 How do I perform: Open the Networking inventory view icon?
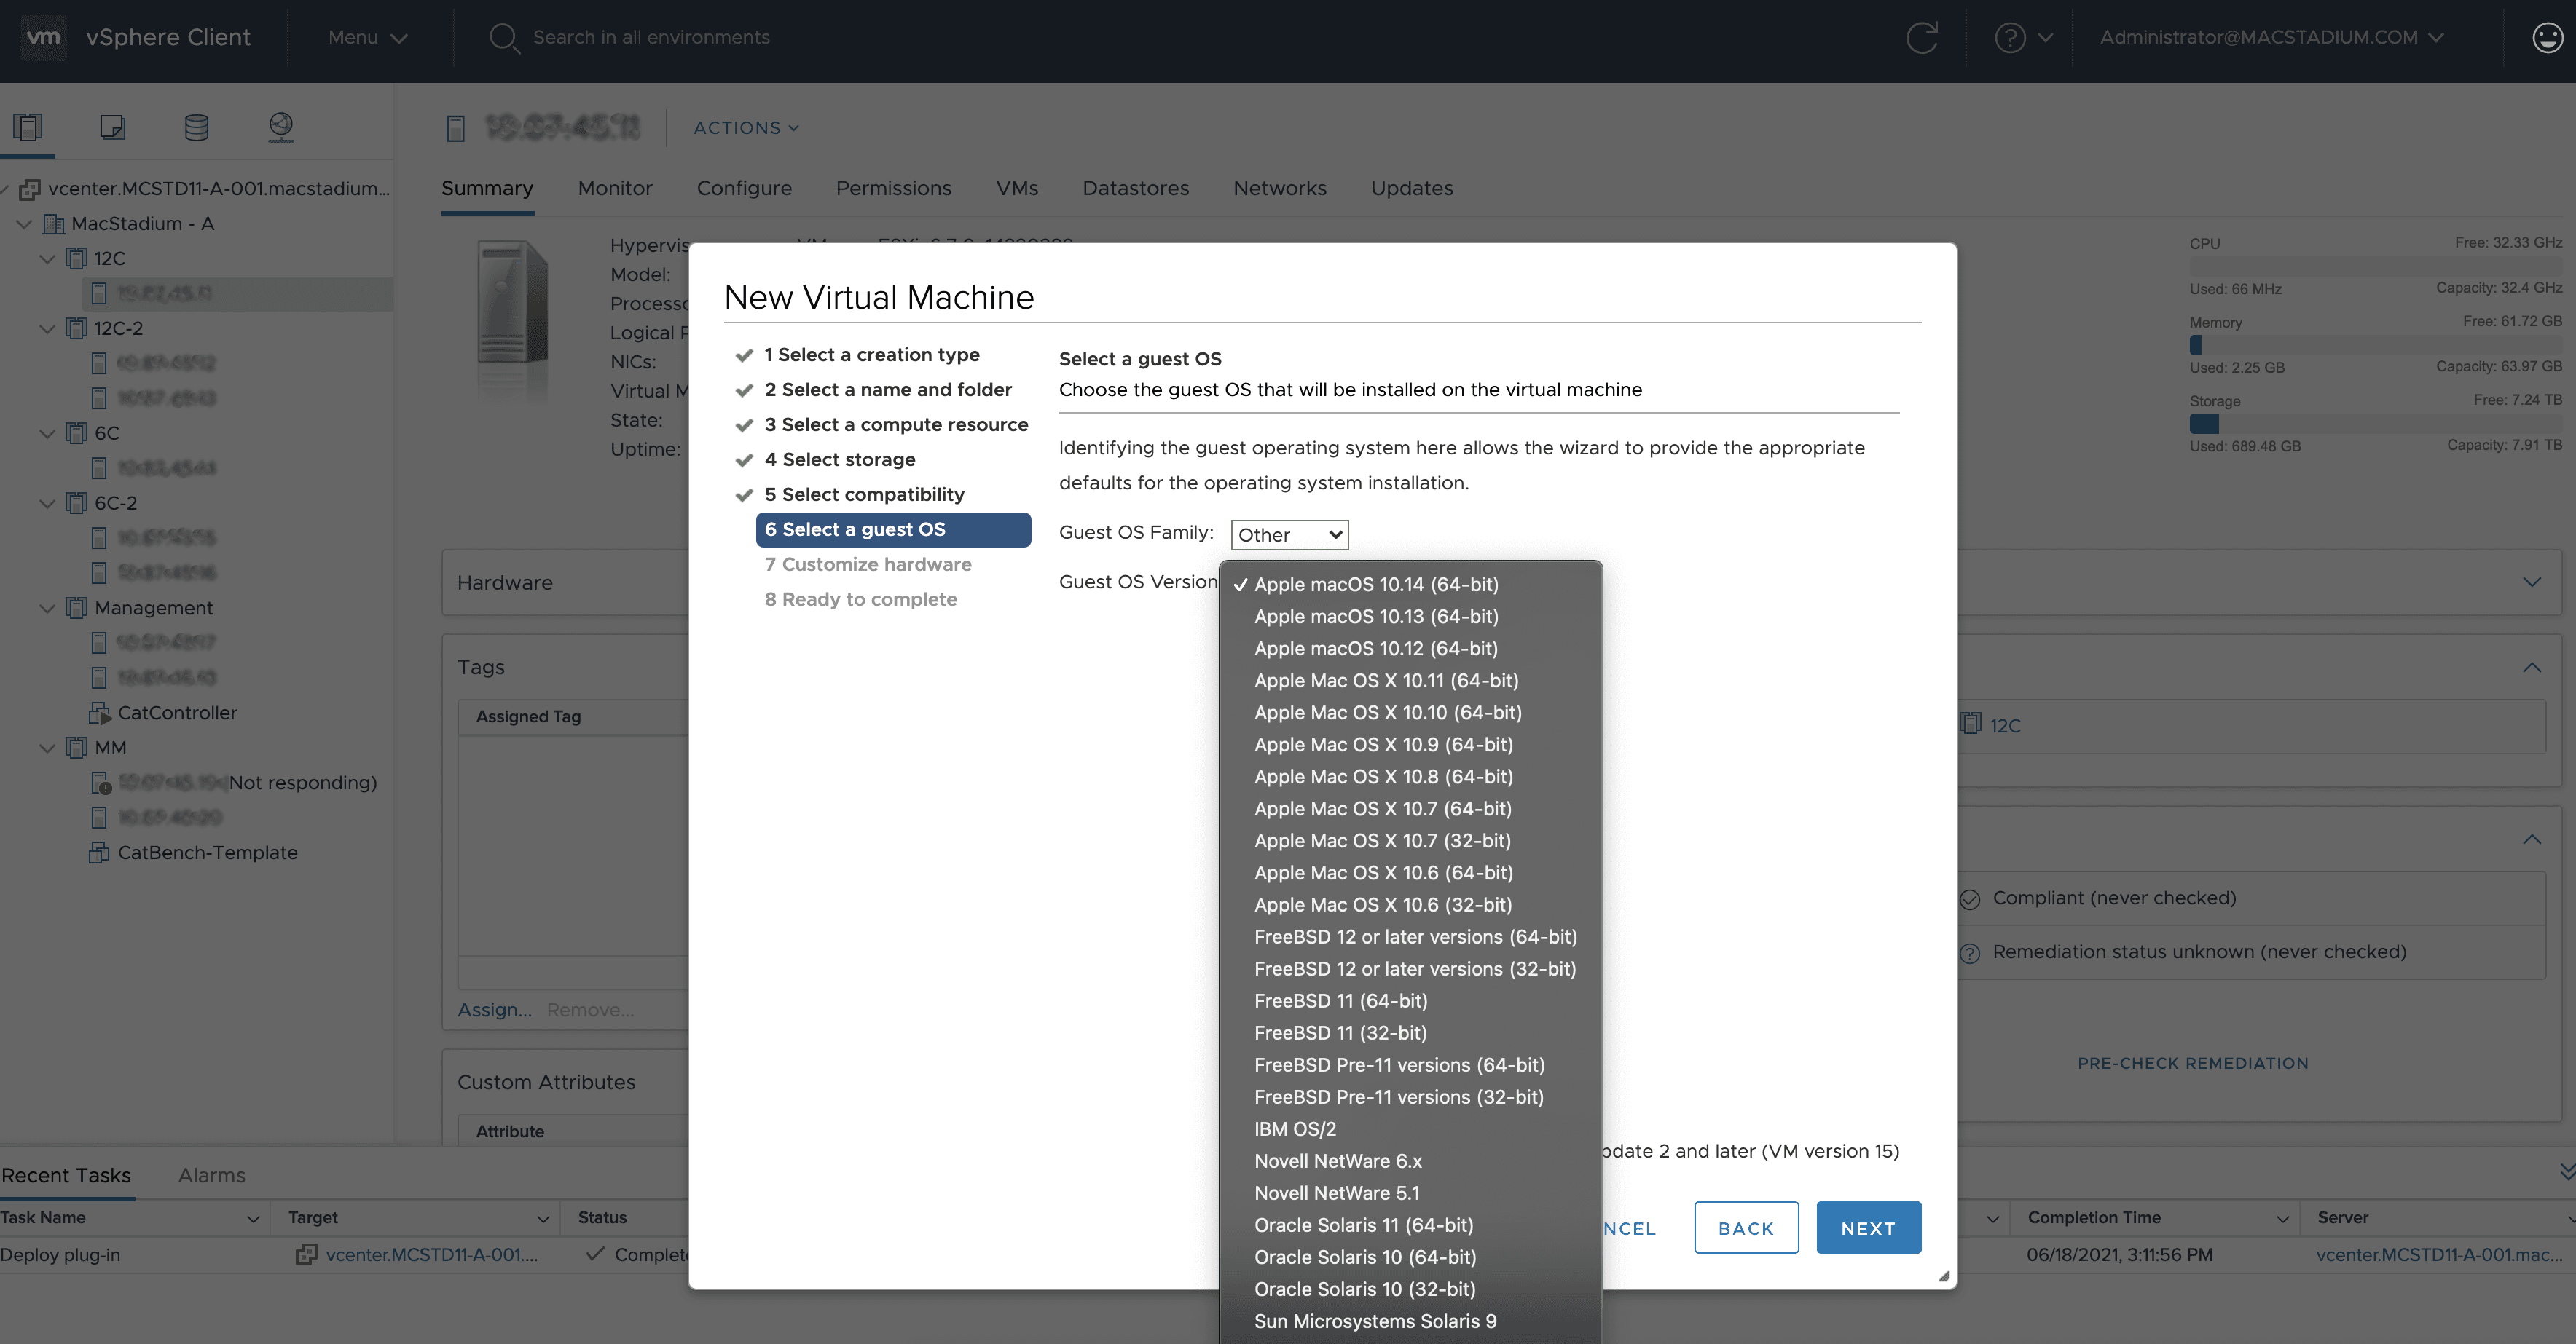pyautogui.click(x=280, y=127)
